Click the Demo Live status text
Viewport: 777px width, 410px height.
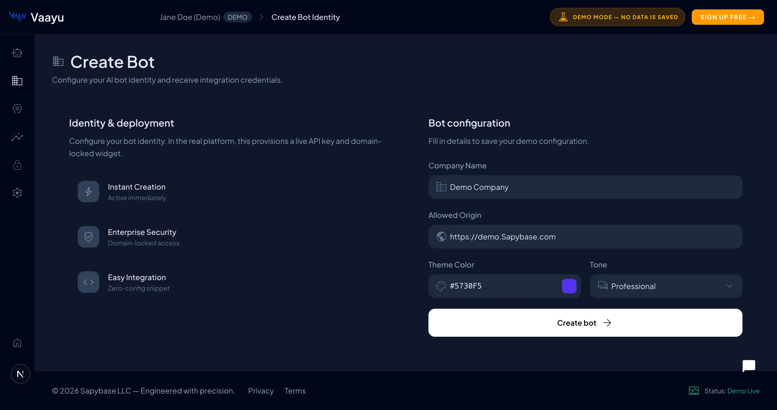743,391
